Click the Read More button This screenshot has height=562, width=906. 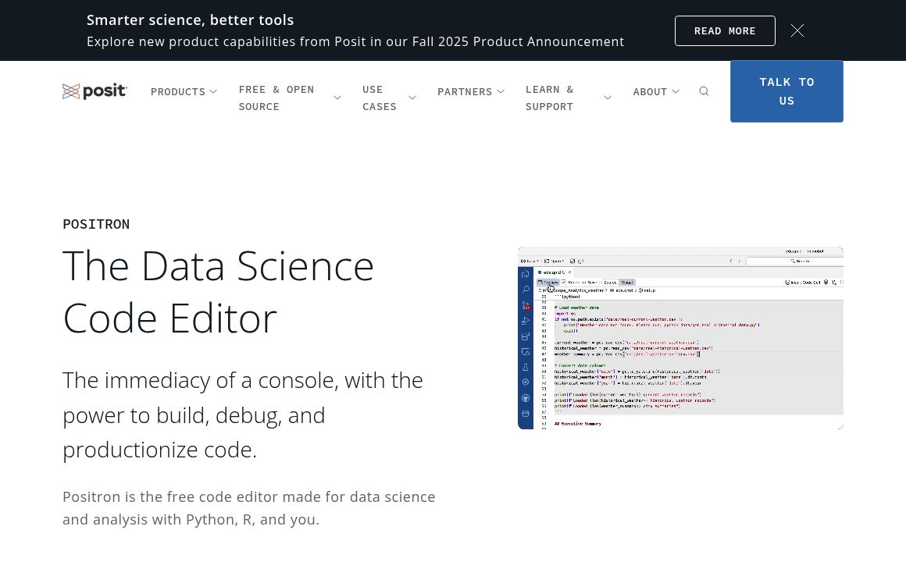tap(725, 30)
